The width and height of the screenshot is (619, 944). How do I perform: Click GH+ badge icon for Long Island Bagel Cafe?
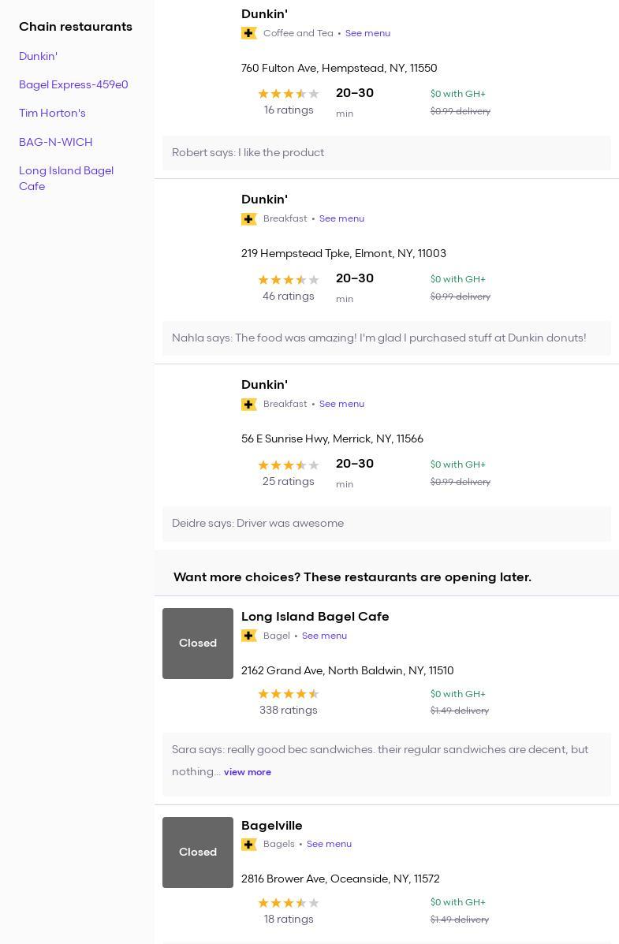pyautogui.click(x=248, y=636)
